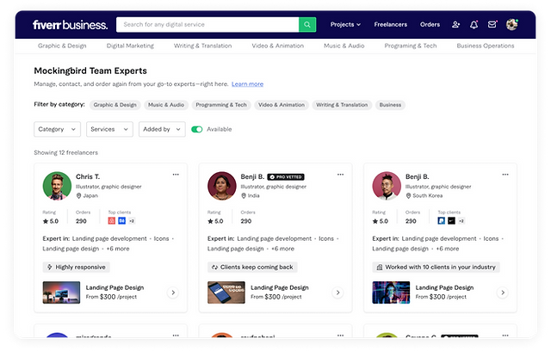Click the black top client logo on South Korea Benji B. card
551x351 pixels.
(x=451, y=221)
